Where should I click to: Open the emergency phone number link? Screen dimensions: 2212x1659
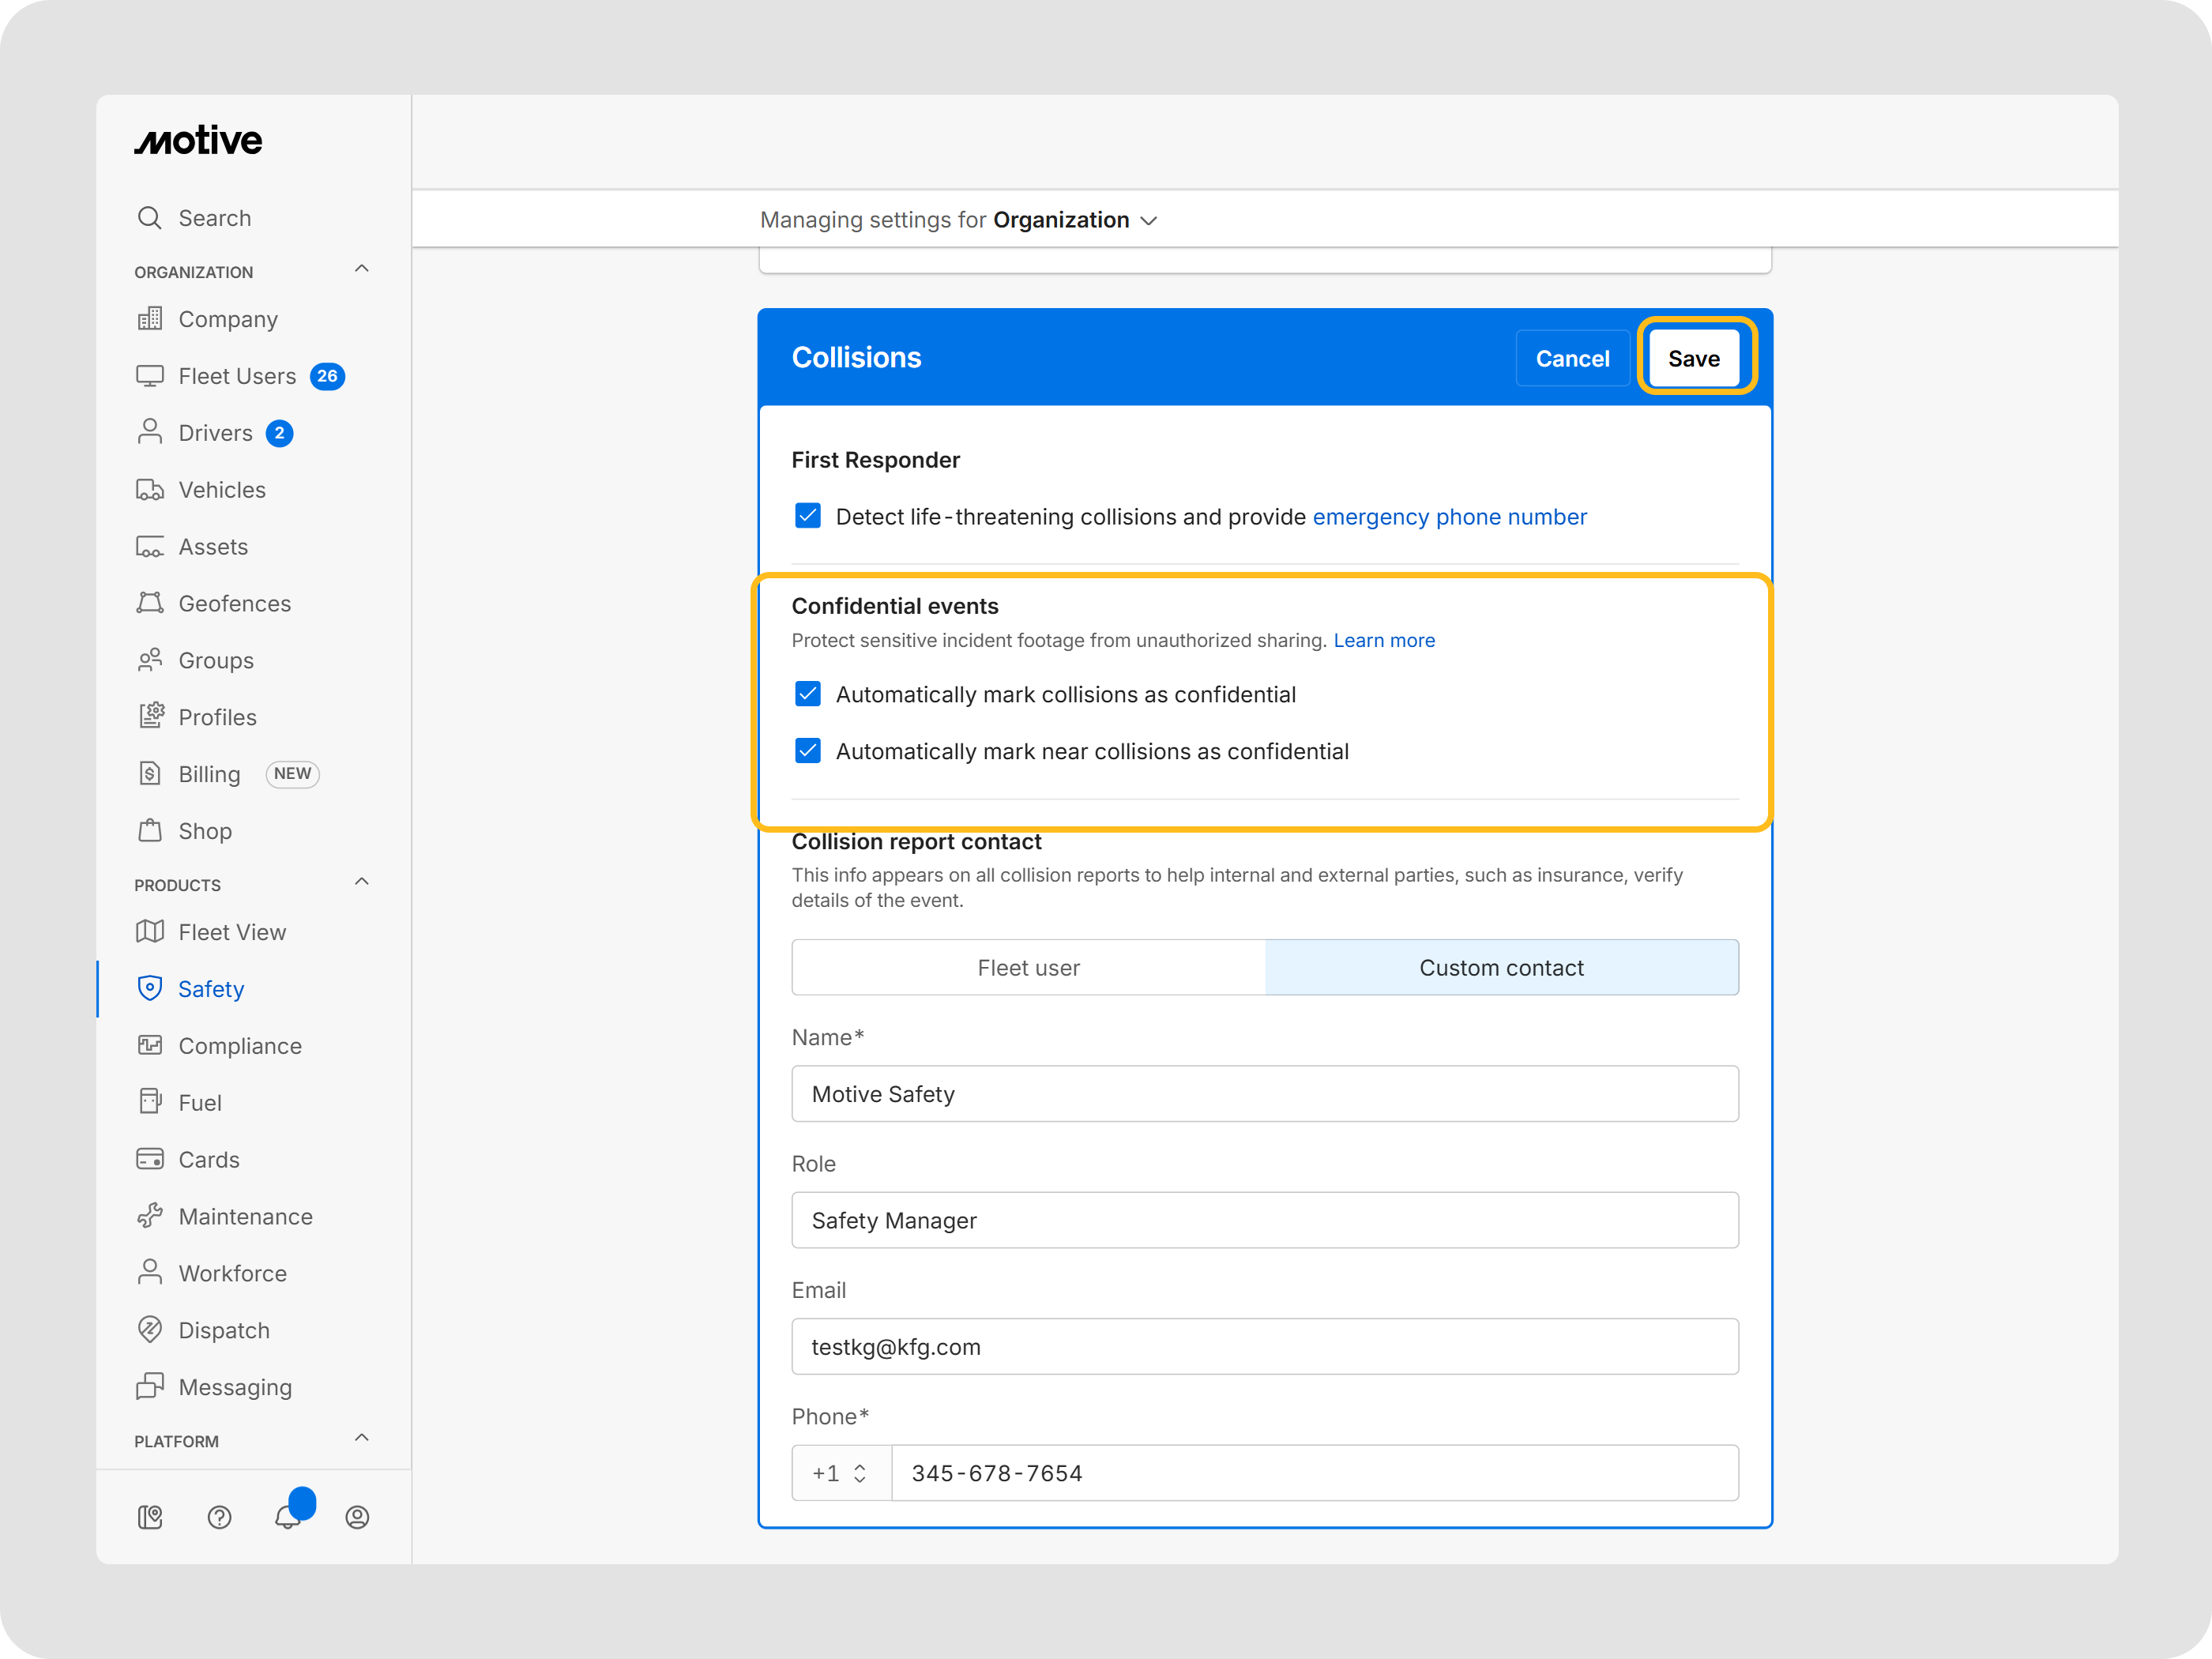1449,517
